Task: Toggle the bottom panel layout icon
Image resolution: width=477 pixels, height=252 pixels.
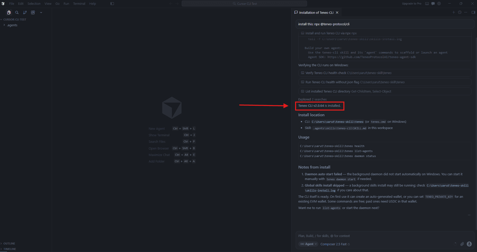Action: point(427,3)
